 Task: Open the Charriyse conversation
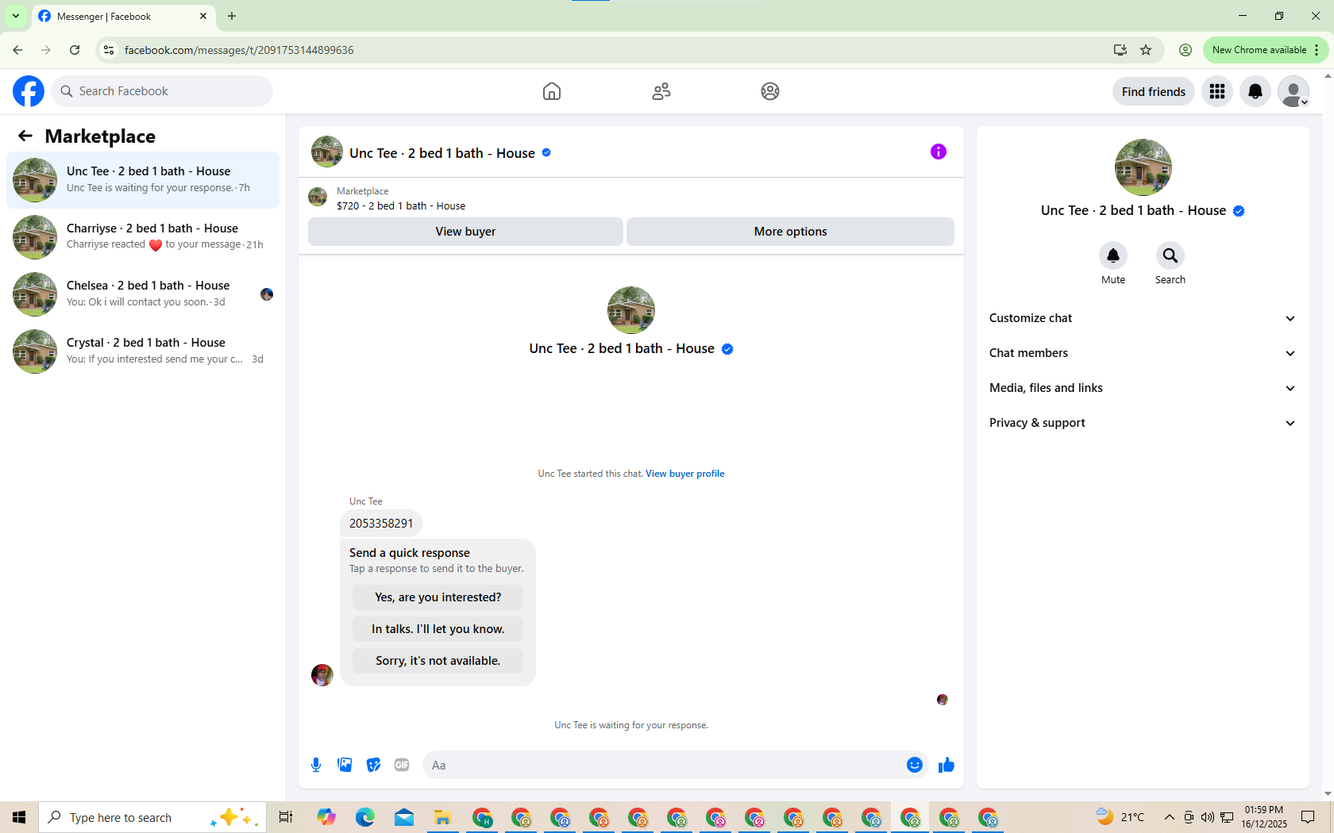[x=143, y=237]
